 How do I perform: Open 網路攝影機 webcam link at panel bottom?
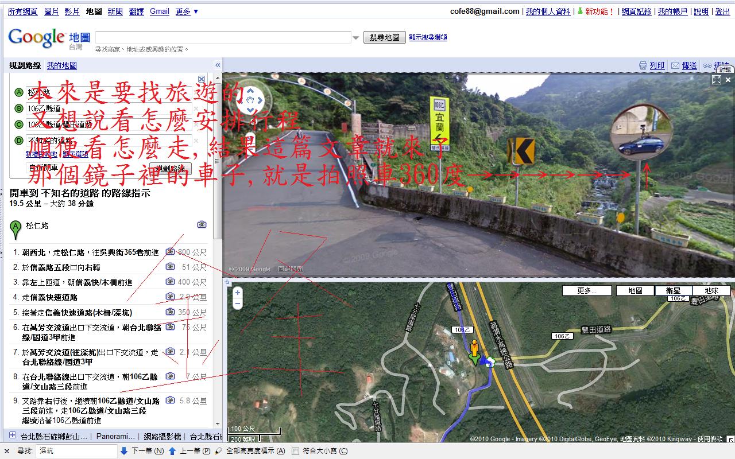pos(163,436)
